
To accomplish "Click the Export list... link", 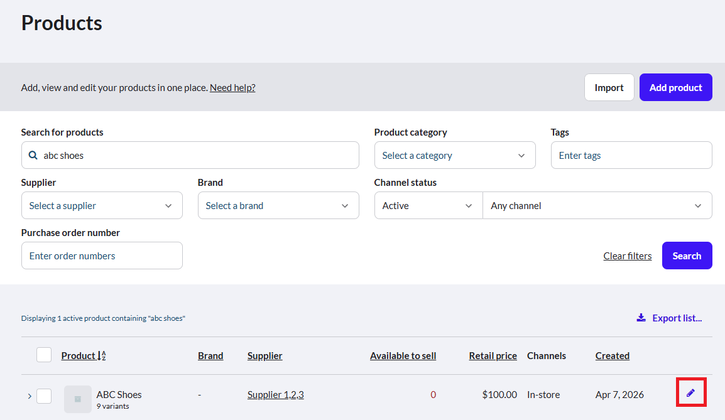I will (x=677, y=318).
